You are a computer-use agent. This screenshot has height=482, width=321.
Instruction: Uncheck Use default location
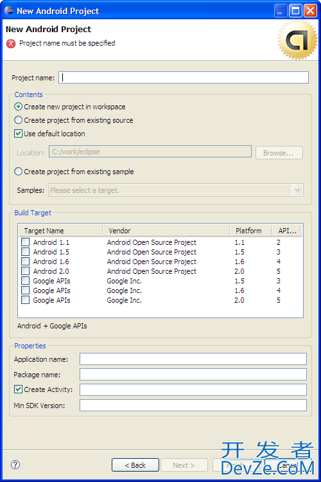[x=18, y=134]
